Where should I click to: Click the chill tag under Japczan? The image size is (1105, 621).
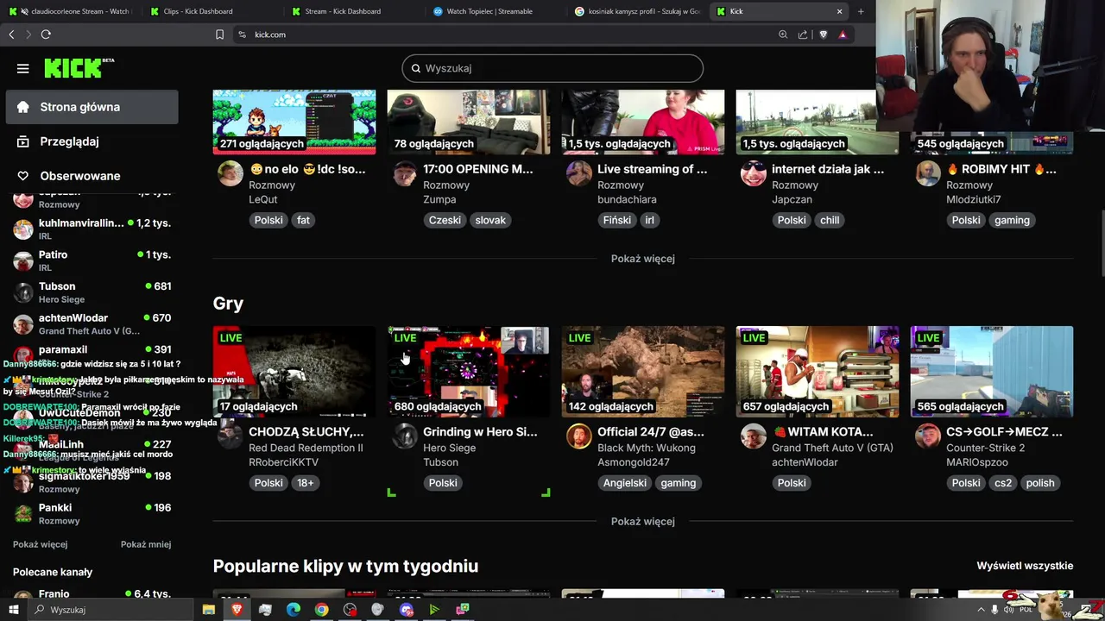830,220
